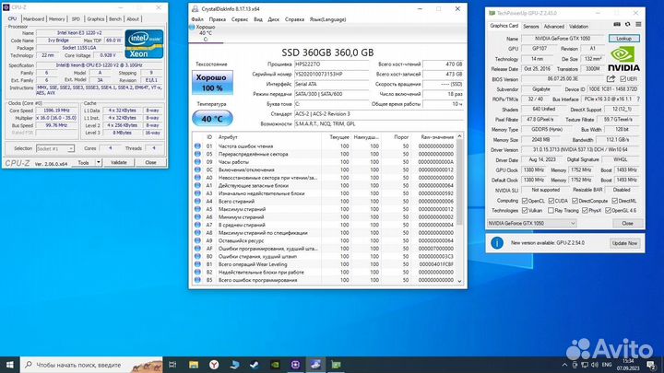Click the 40 °C temperature button

point(212,119)
